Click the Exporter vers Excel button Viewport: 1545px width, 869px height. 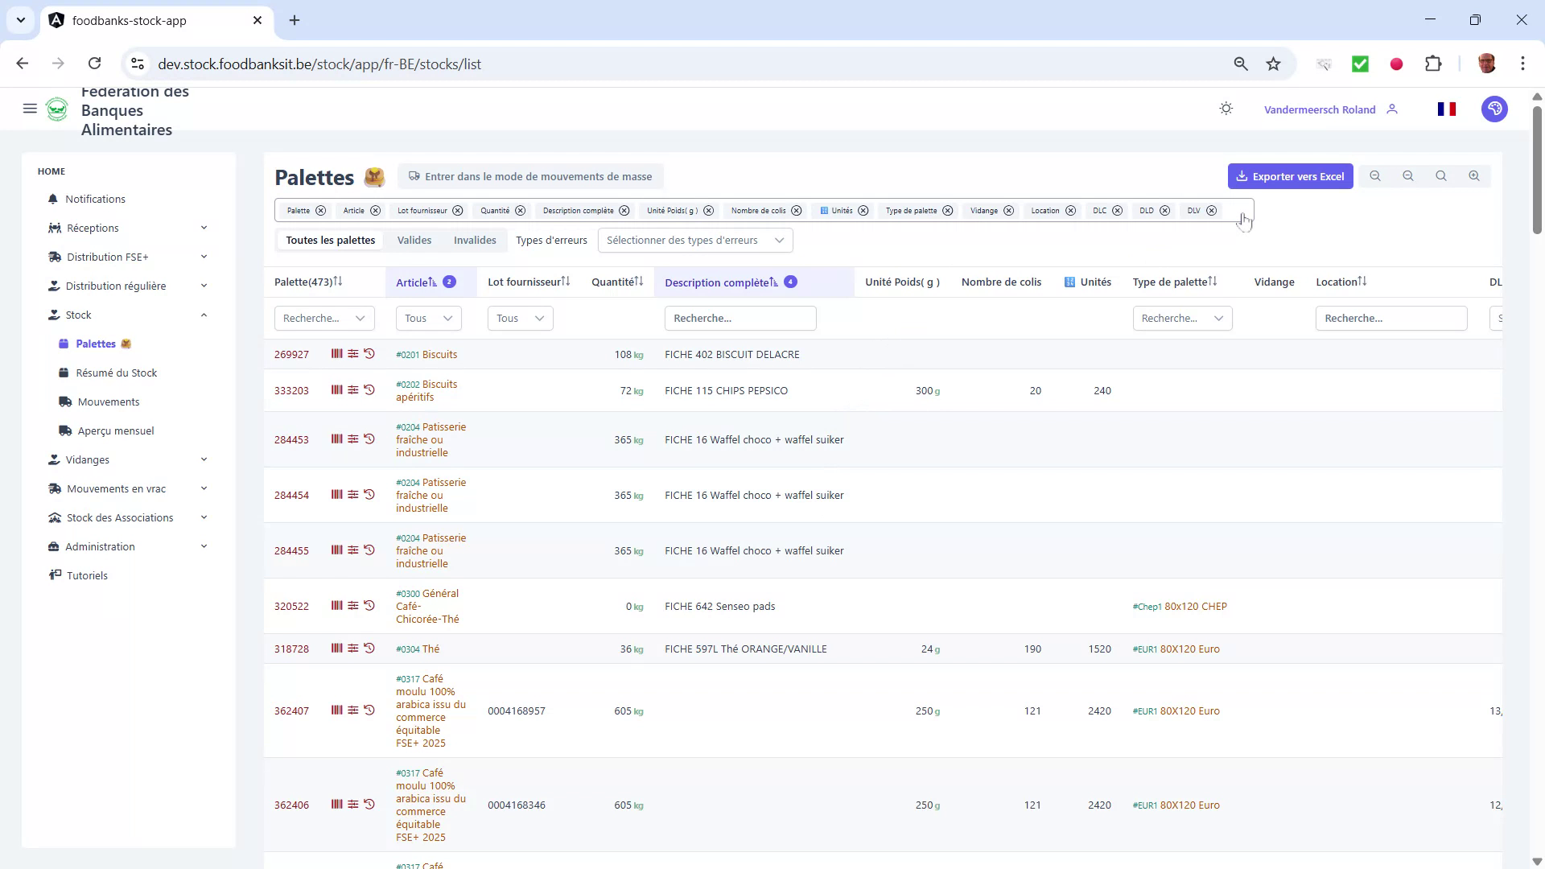click(1291, 175)
